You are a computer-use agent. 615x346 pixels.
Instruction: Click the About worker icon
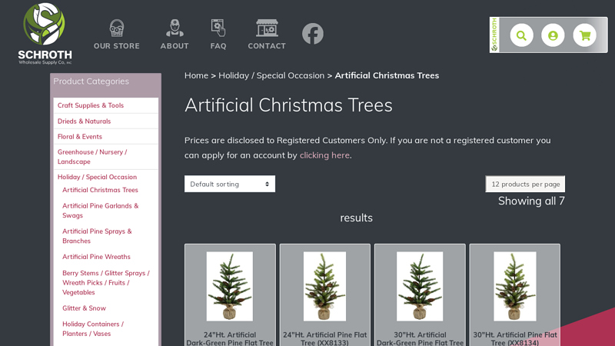point(175,28)
